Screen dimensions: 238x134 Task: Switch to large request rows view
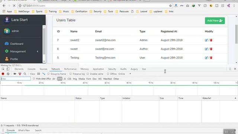39,74
